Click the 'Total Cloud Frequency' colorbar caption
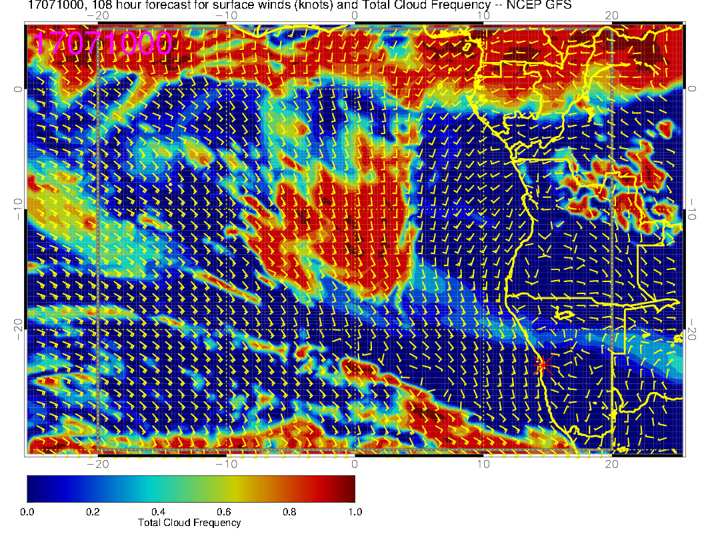 (x=189, y=523)
